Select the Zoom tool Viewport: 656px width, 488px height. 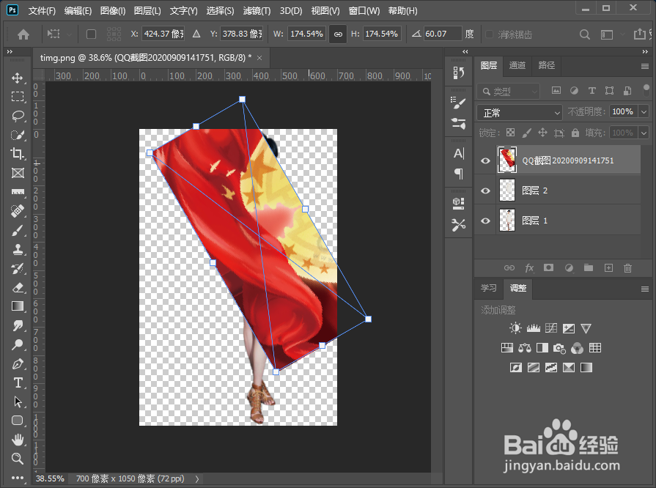pyautogui.click(x=17, y=459)
